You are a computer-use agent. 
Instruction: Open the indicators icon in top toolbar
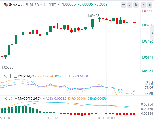[123, 5]
